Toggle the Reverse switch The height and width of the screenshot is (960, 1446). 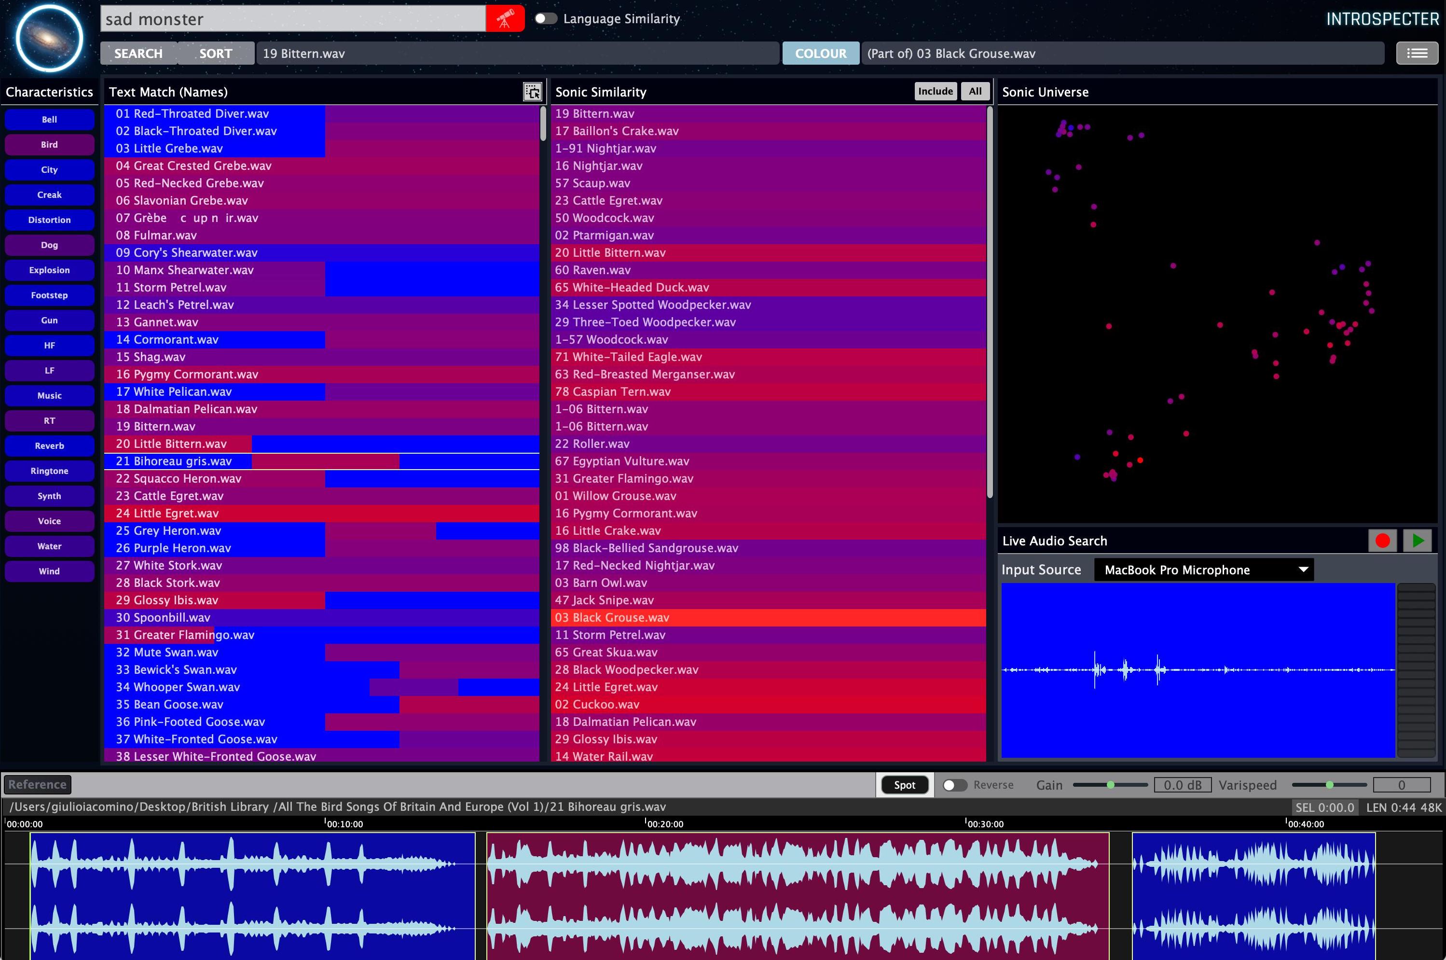955,785
